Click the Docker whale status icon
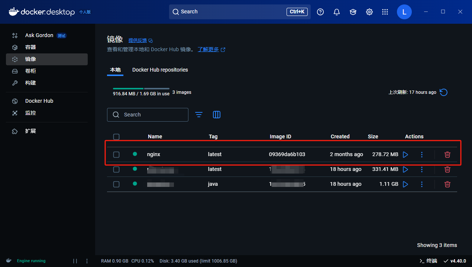 pyautogui.click(x=9, y=261)
